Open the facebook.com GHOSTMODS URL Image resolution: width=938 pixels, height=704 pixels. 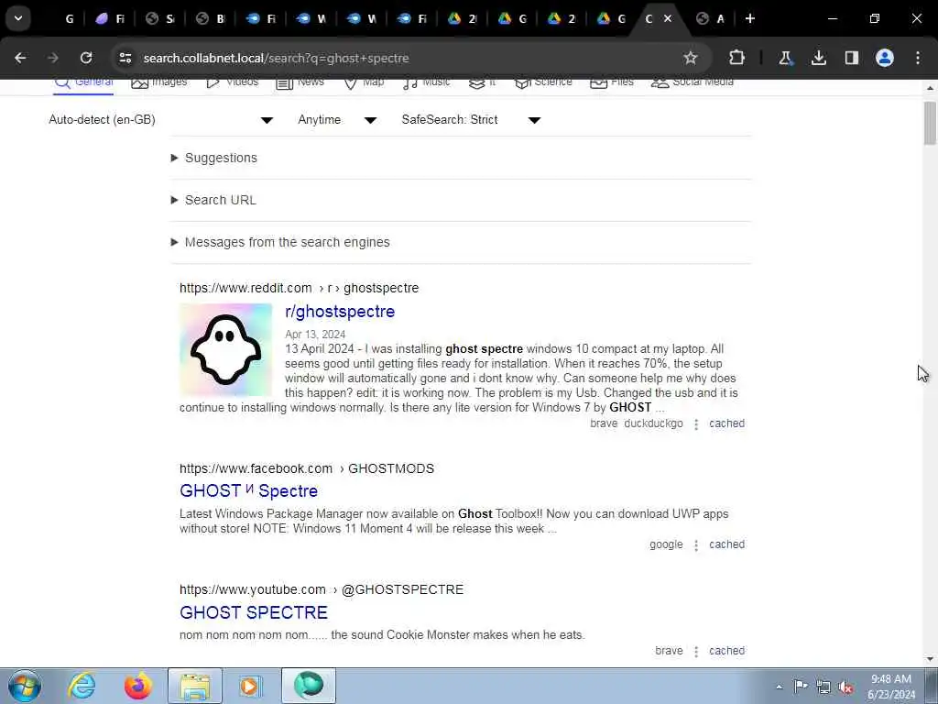tap(307, 468)
